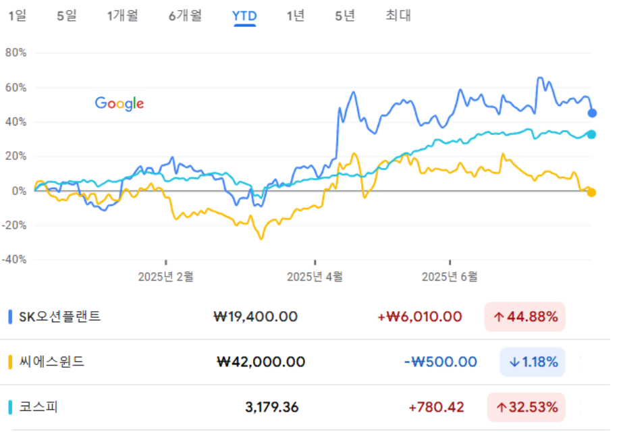Switch chart to 1년 range
Screen dimensions: 619x438
296,16
